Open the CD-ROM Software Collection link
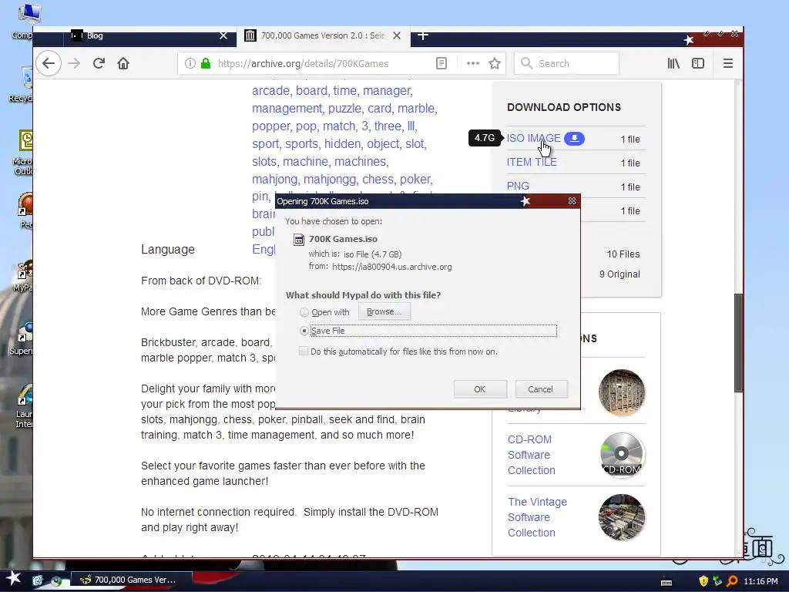Viewport: 789px width, 592px height. 532,455
